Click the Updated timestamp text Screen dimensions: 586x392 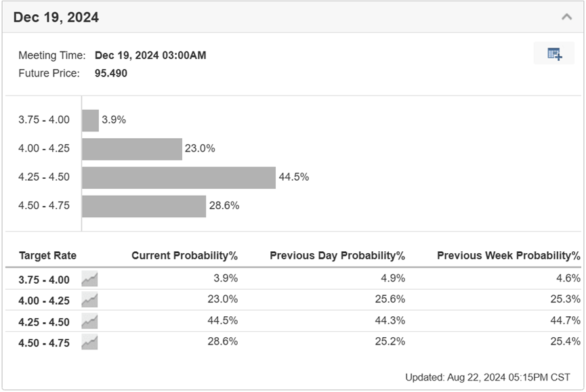(x=488, y=377)
